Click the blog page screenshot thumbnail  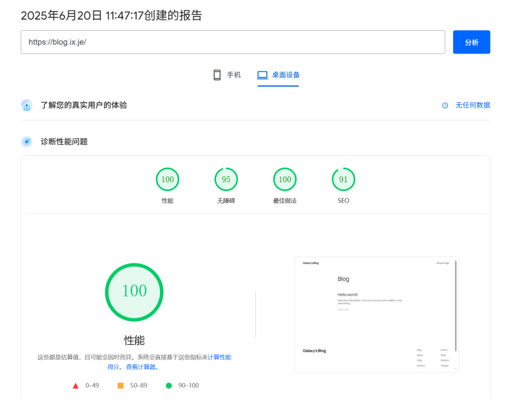click(376, 314)
